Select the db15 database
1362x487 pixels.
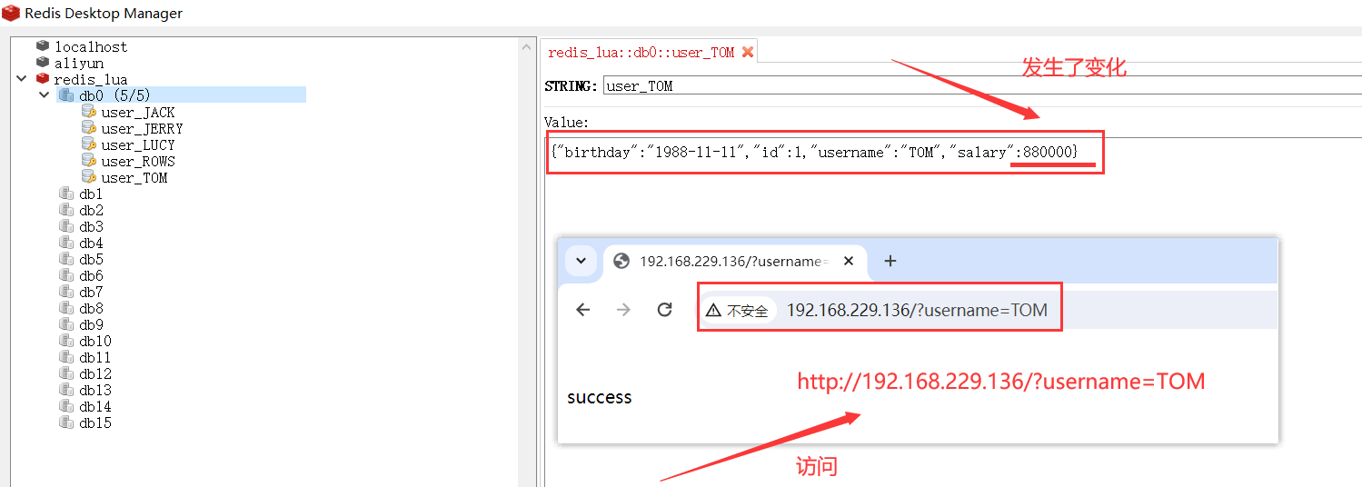(x=95, y=423)
